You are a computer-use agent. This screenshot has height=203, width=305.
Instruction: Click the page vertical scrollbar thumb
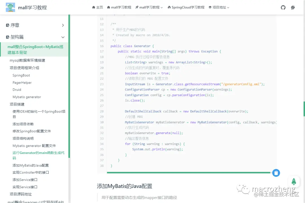[x=304, y=109]
